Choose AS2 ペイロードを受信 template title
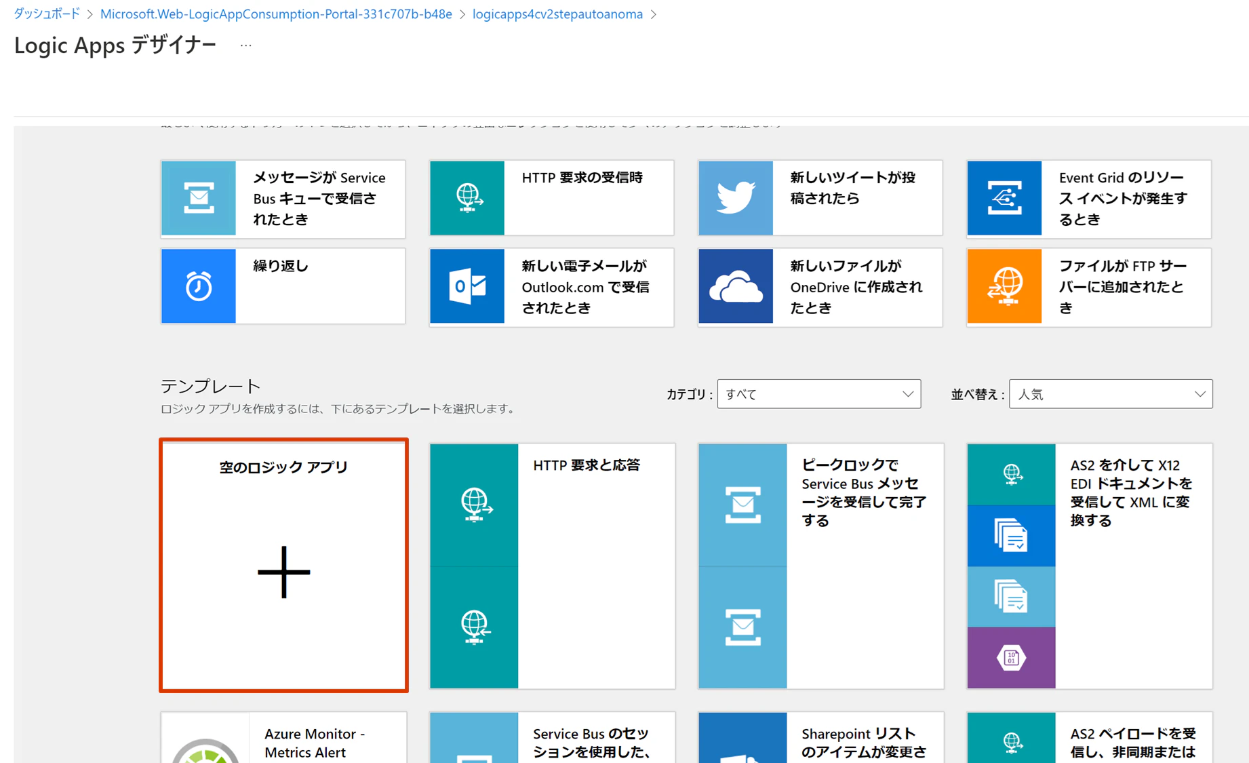 pyautogui.click(x=1133, y=743)
